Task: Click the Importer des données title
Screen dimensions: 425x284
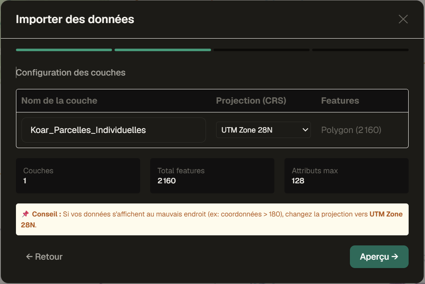Action: 75,19
